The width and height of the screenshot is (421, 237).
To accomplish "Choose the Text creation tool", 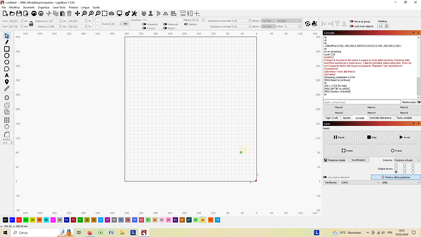I will [7, 76].
